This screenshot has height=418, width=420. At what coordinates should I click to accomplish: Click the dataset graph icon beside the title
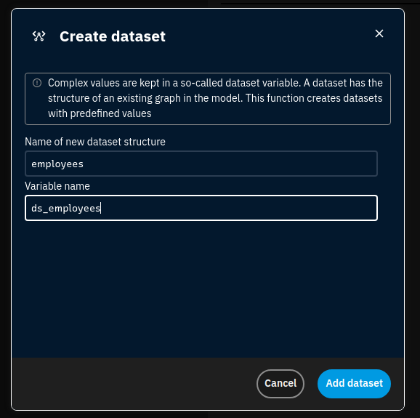click(x=39, y=36)
